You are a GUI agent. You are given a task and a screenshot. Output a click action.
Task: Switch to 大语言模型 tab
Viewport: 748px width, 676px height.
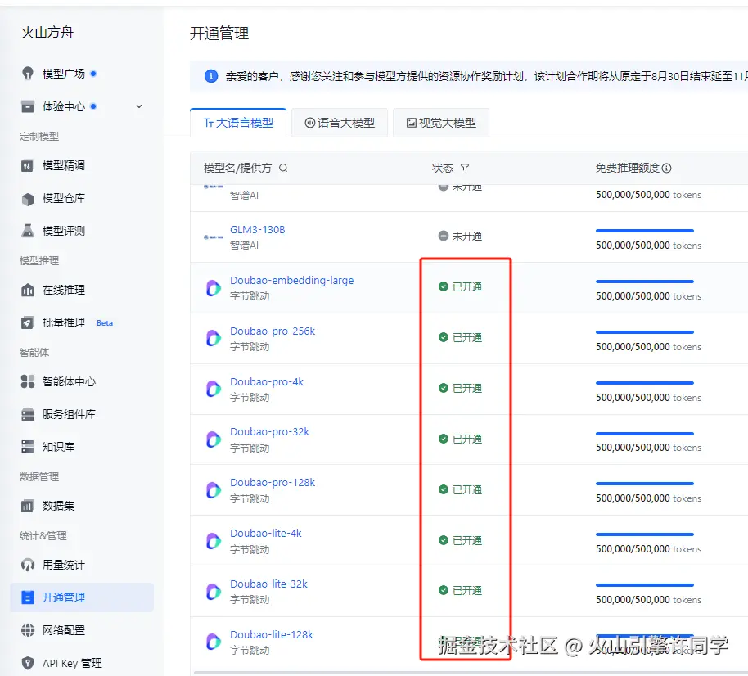pos(238,123)
